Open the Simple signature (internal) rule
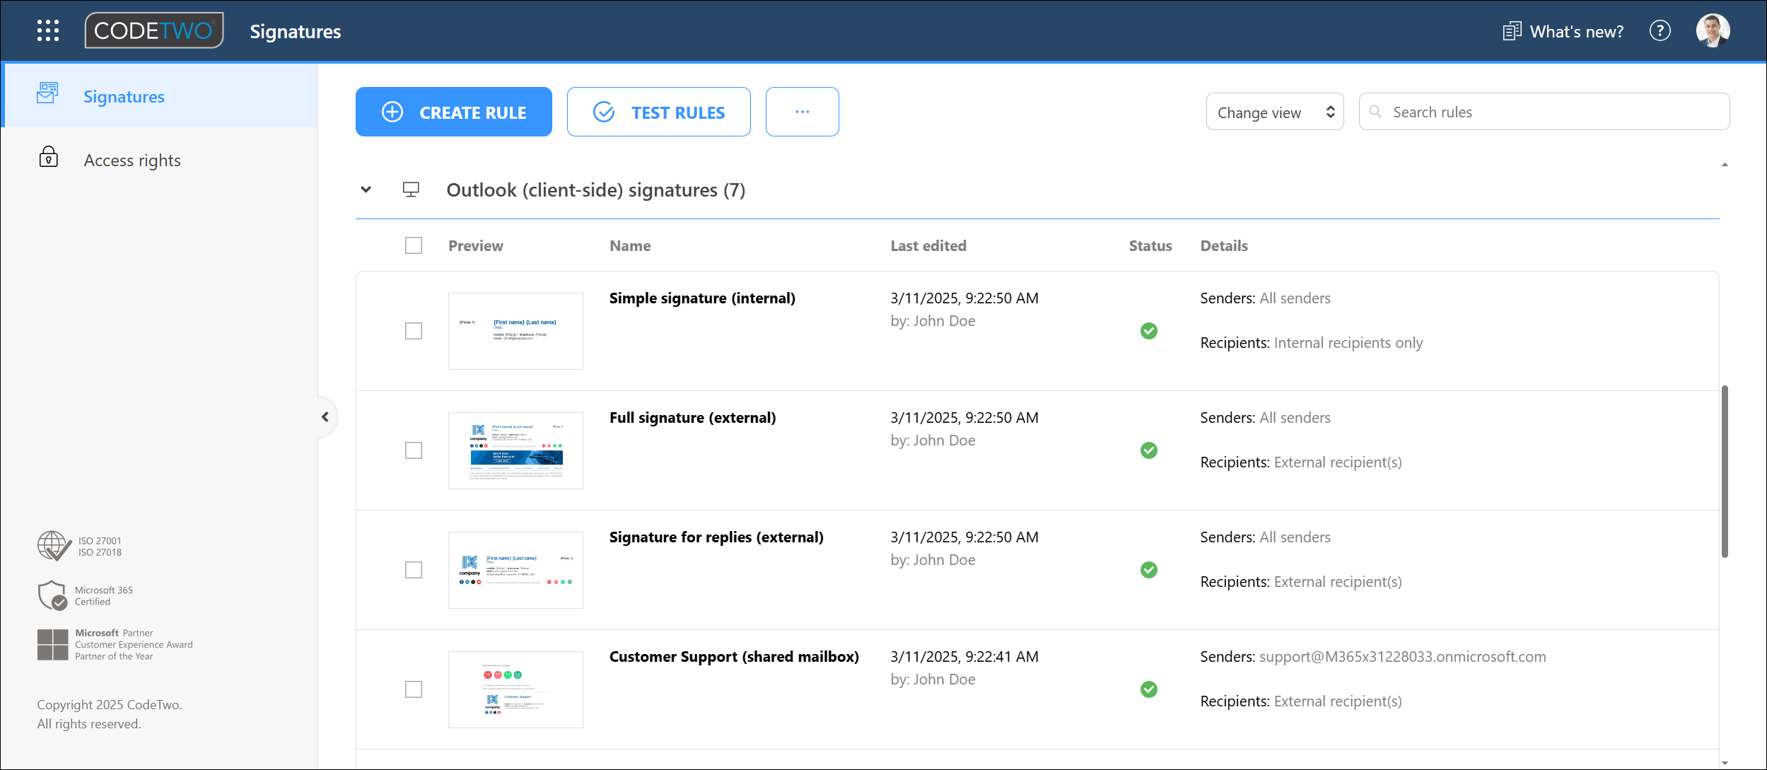The image size is (1767, 770). [702, 298]
